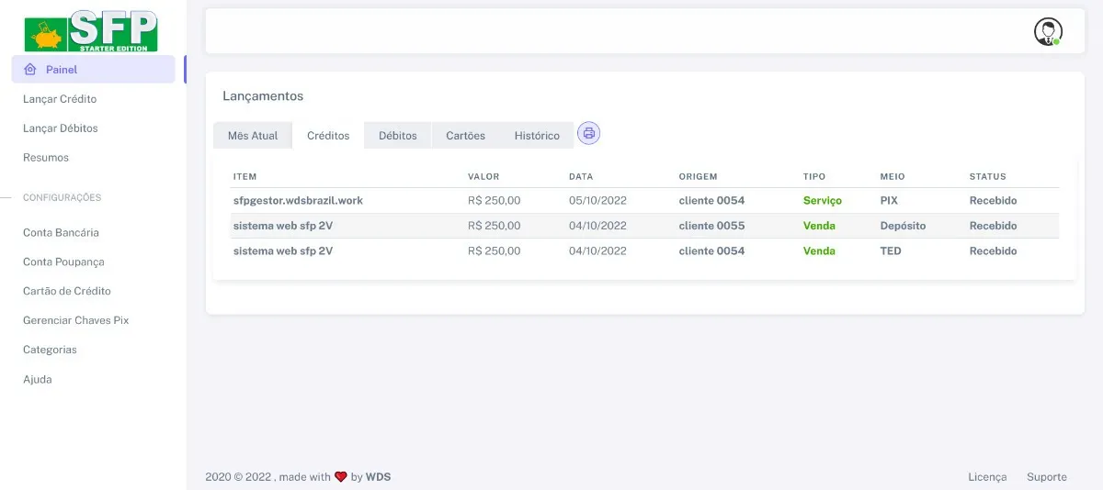Click the MEIO column header
Viewport: 1103px width, 490px height.
(x=892, y=176)
